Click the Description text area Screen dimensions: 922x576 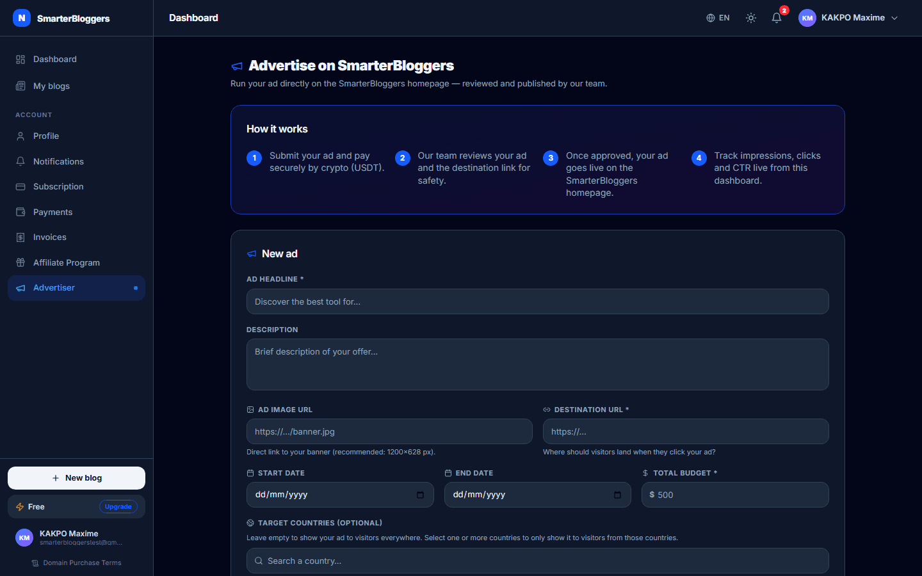click(538, 364)
